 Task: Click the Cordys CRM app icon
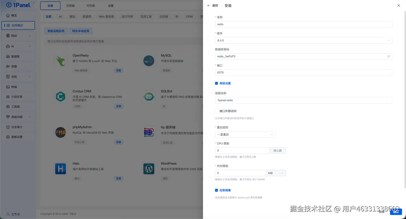point(60,97)
